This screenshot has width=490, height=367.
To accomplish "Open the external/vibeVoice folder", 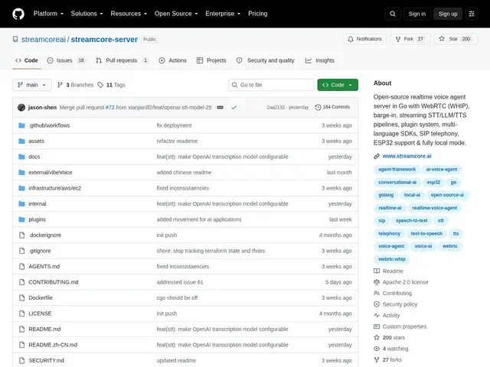I will (x=51, y=172).
